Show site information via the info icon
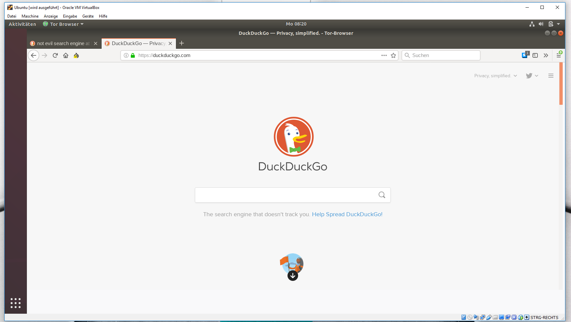Image resolution: width=571 pixels, height=322 pixels. 126,55
